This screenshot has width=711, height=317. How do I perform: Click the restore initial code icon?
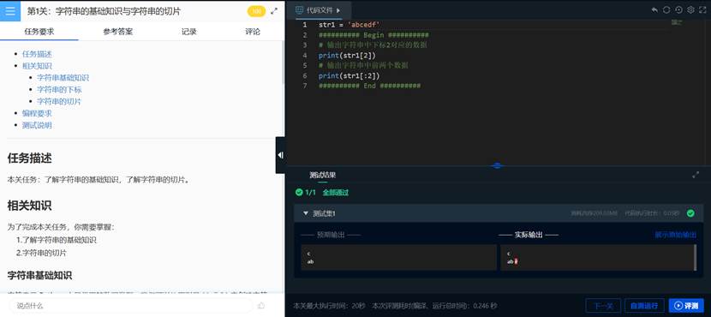click(x=678, y=10)
